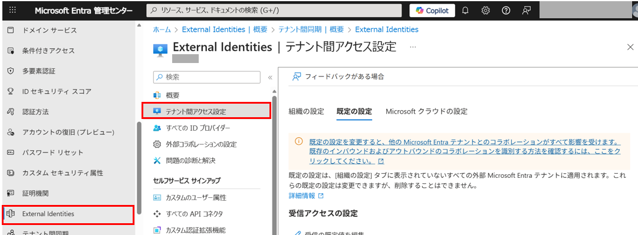The height and width of the screenshot is (235, 638).
Task: Open the help question mark icon
Action: [506, 11]
